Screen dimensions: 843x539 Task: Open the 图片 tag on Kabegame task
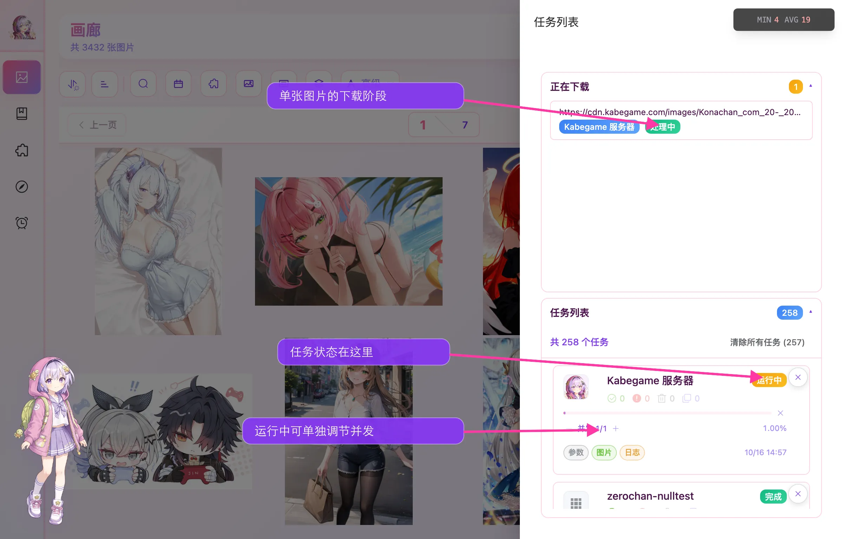pyautogui.click(x=604, y=452)
